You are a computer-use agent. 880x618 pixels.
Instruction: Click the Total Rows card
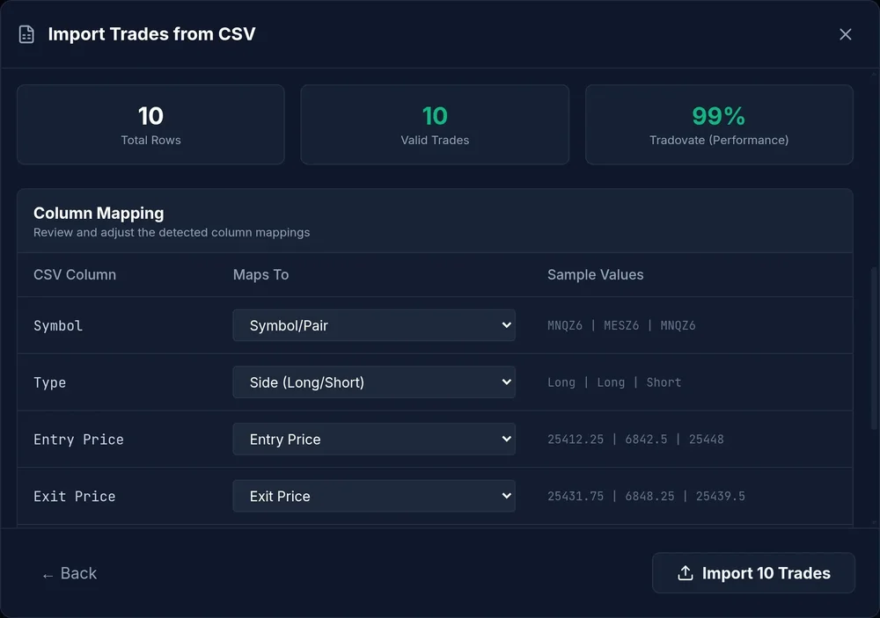(151, 125)
